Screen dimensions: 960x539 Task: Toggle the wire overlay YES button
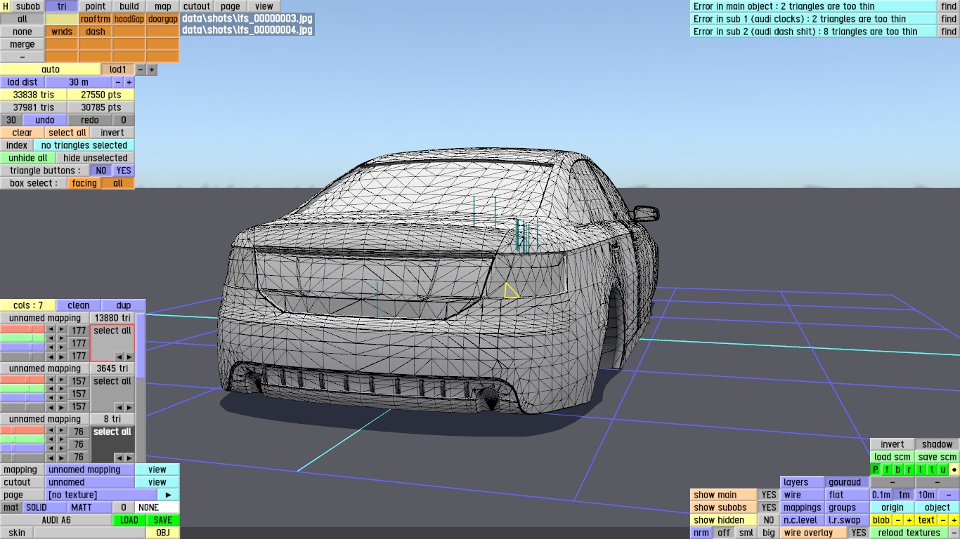pos(859,533)
